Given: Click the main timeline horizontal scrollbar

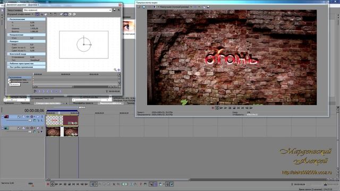Looking at the screenshot, I should click(119, 180).
